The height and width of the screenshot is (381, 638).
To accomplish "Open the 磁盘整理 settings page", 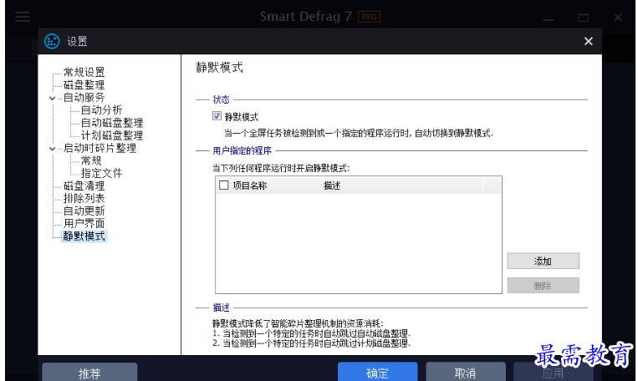I will click(x=84, y=85).
